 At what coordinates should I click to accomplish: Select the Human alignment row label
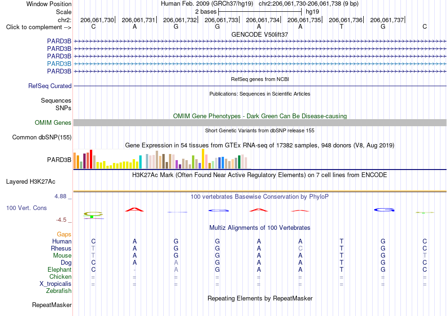[62, 241]
